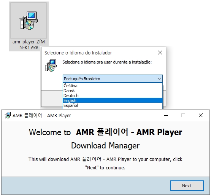This screenshot has height=196, width=211.
Task: Choose Deutsch from the language list
Action: pyautogui.click(x=113, y=96)
